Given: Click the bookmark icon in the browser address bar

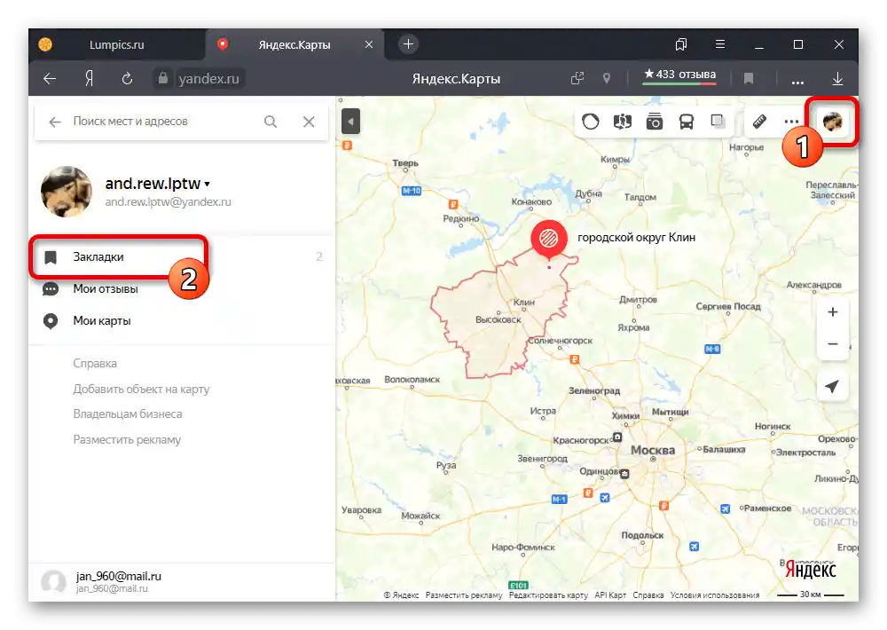Looking at the screenshot, I should 749,78.
